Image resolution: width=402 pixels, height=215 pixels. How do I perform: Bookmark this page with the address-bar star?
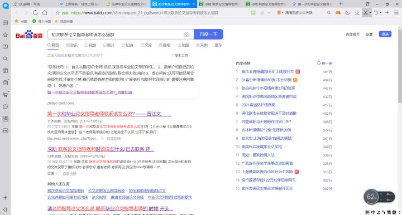58,13
